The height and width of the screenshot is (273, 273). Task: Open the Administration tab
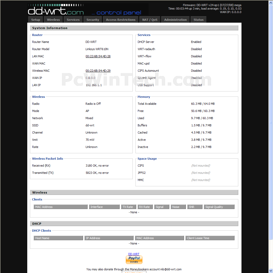coord(175,20)
